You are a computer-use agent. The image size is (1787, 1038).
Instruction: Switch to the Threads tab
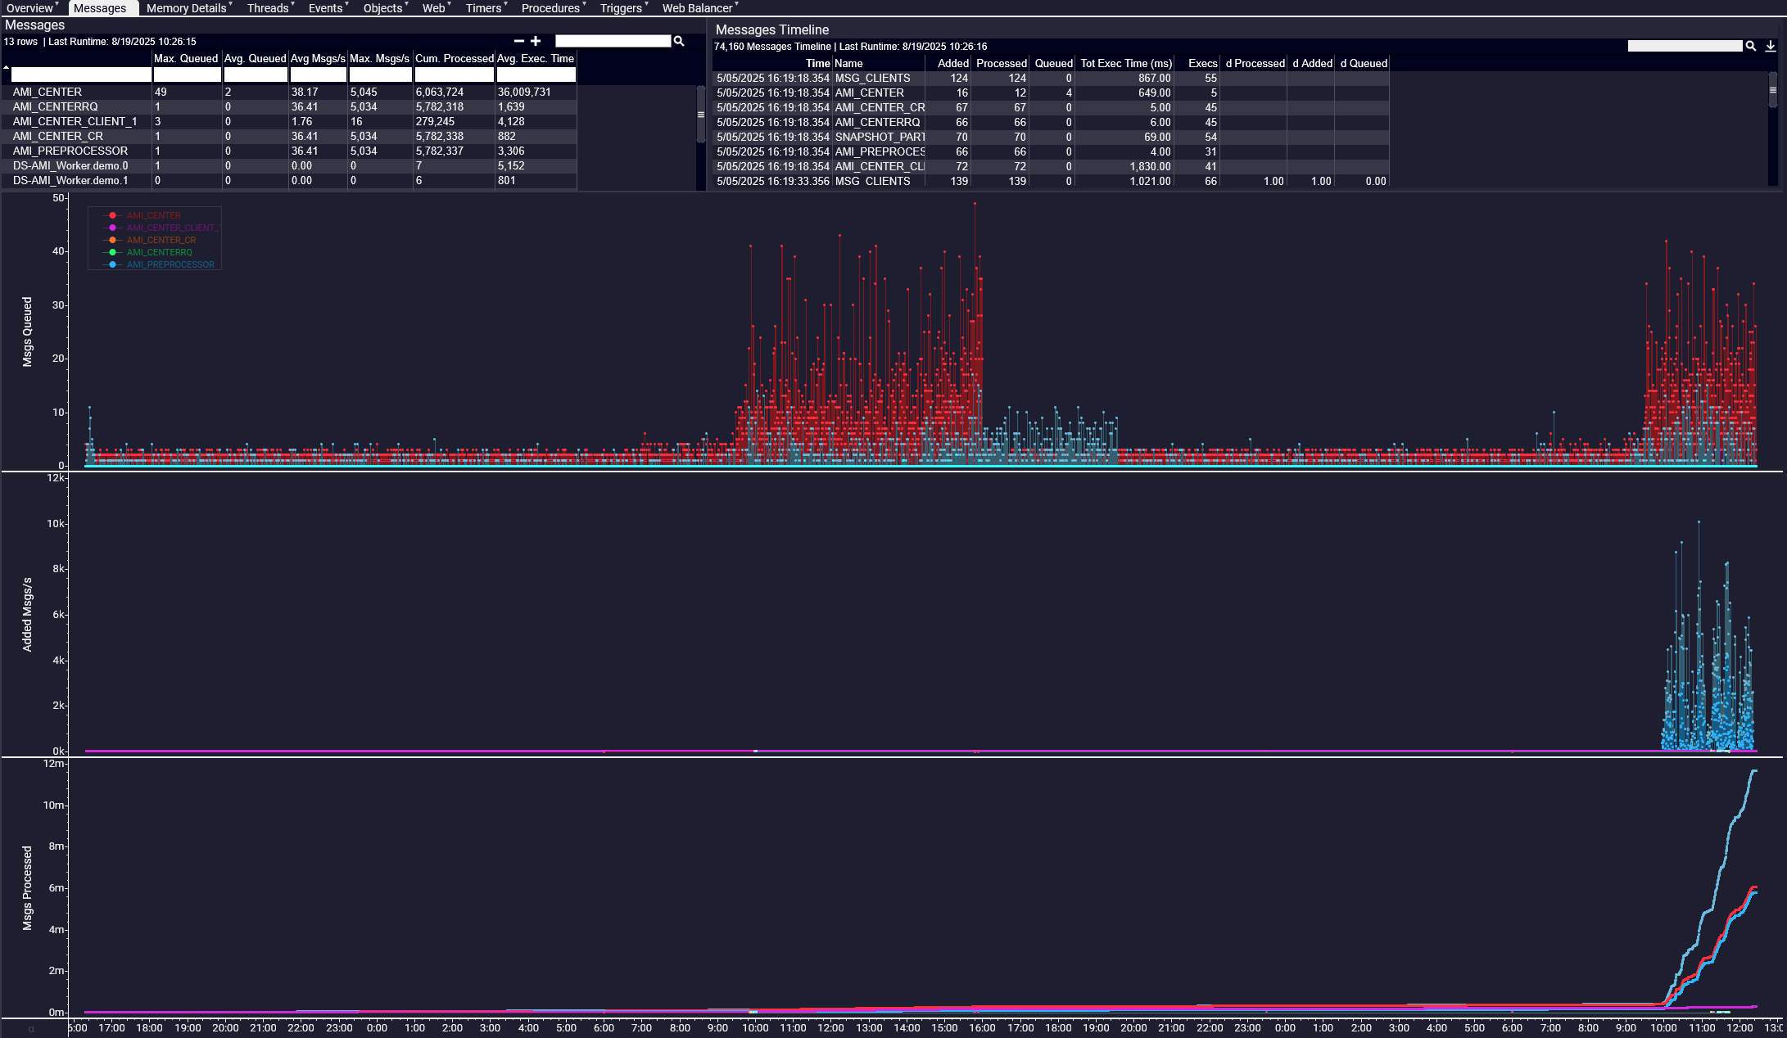point(267,8)
